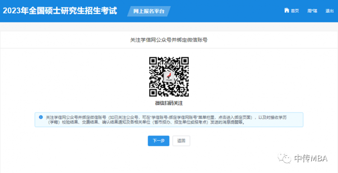338x173 pixels.
Task: Click the 2023年全国硕士研究生招生考试 site title
Action: pos(60,11)
